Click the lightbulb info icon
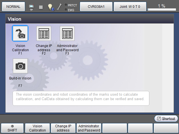 (50, 7)
